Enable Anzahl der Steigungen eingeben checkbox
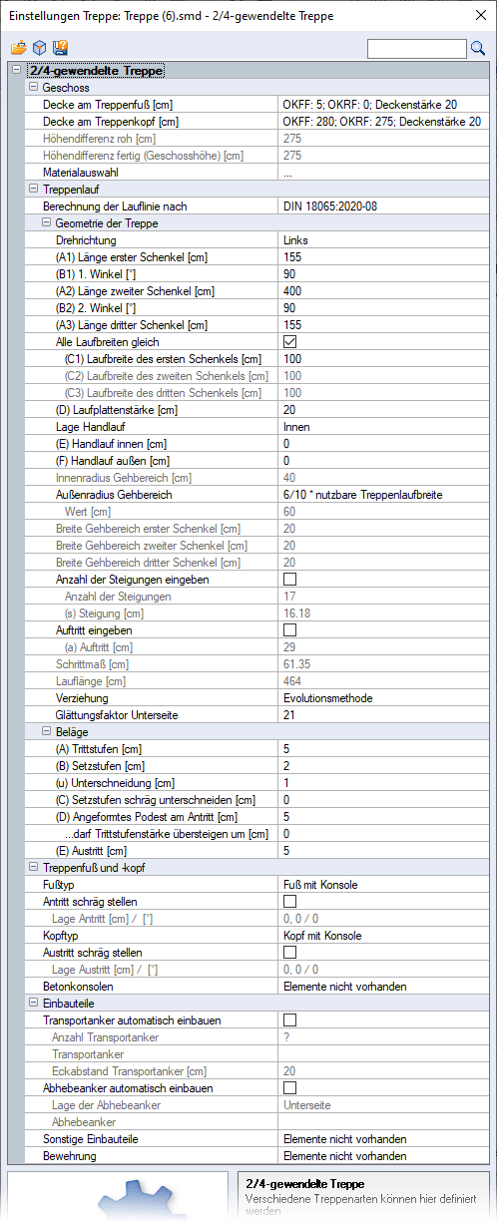Viewport: 497px width, 1222px height. click(x=290, y=580)
